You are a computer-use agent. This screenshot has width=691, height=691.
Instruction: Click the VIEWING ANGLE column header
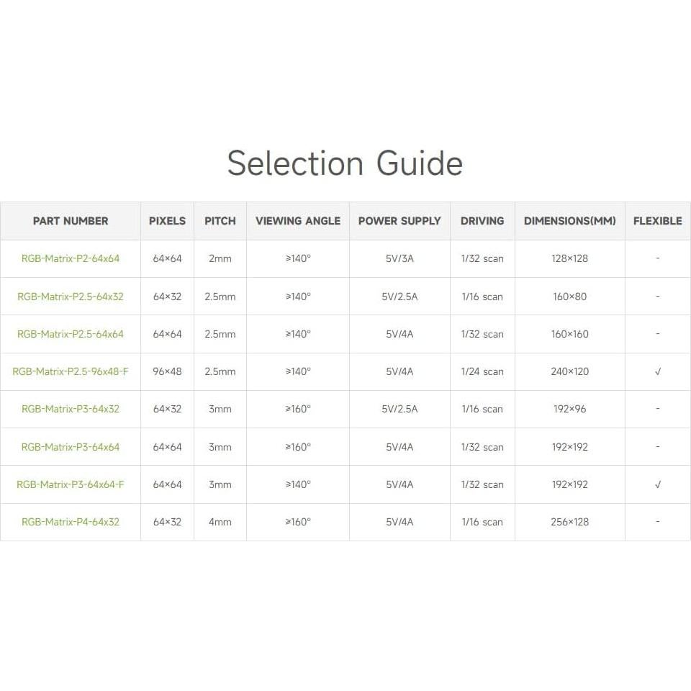click(x=298, y=221)
